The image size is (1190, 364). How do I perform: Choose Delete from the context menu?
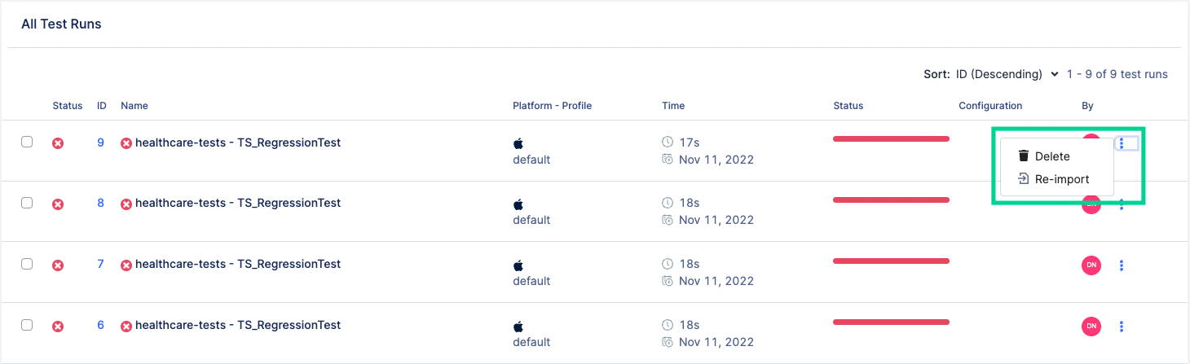[x=1051, y=156]
